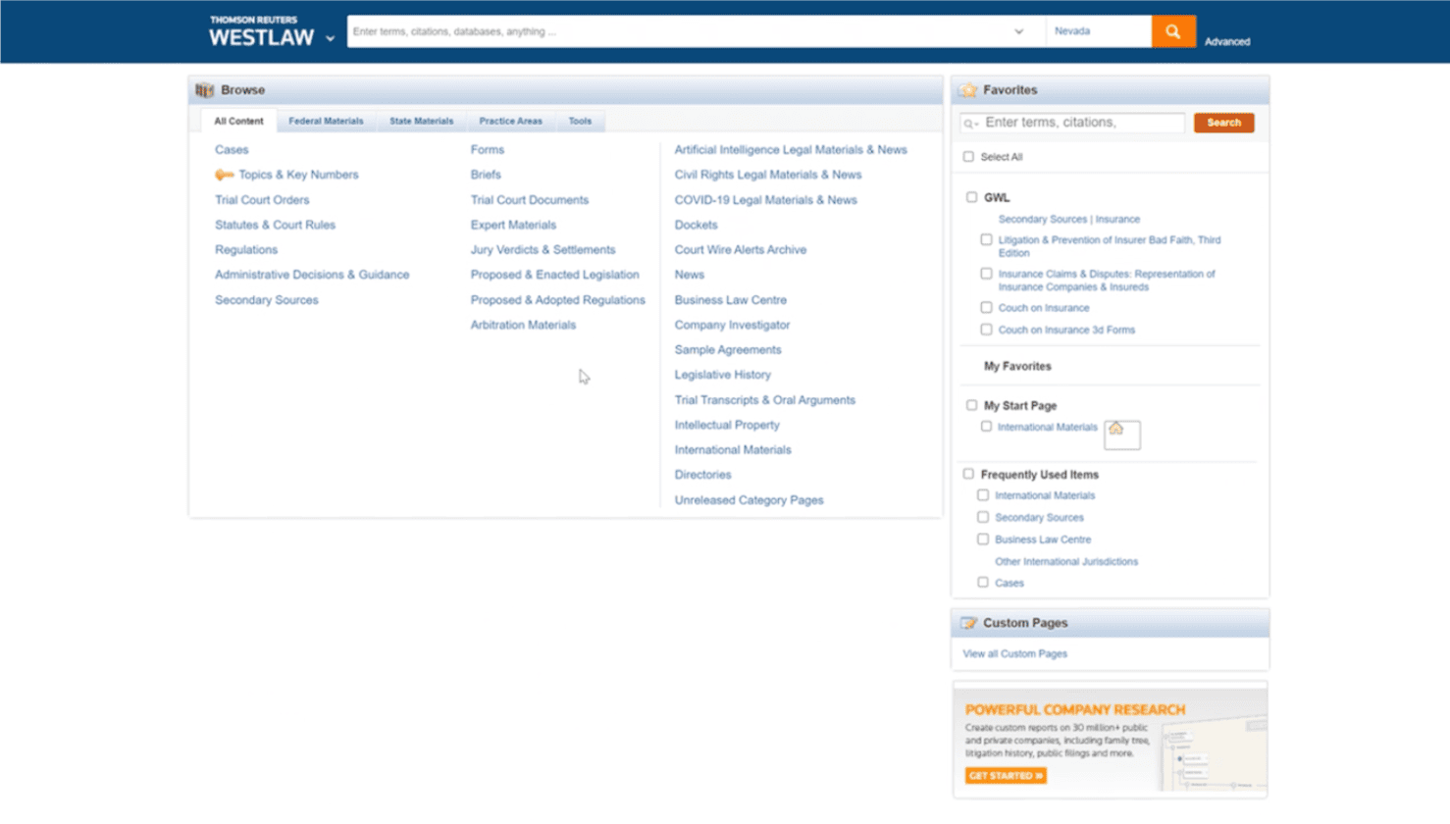Open Trial Court Orders link

(x=262, y=200)
